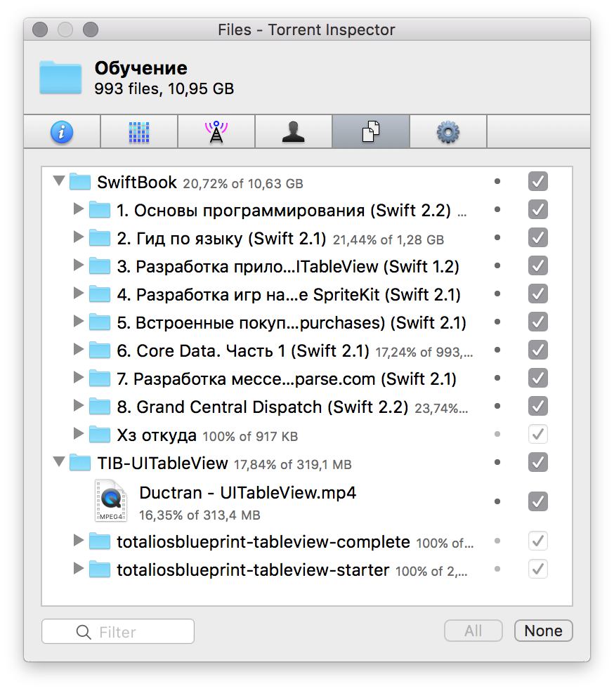The image size is (614, 691).
Task: Click "100% of 917 KB" text
Action: click(250, 436)
